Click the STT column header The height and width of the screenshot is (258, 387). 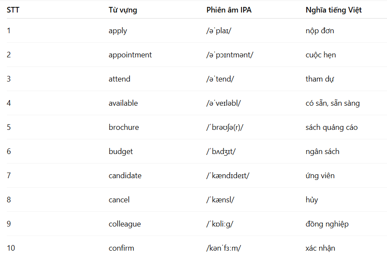click(13, 10)
